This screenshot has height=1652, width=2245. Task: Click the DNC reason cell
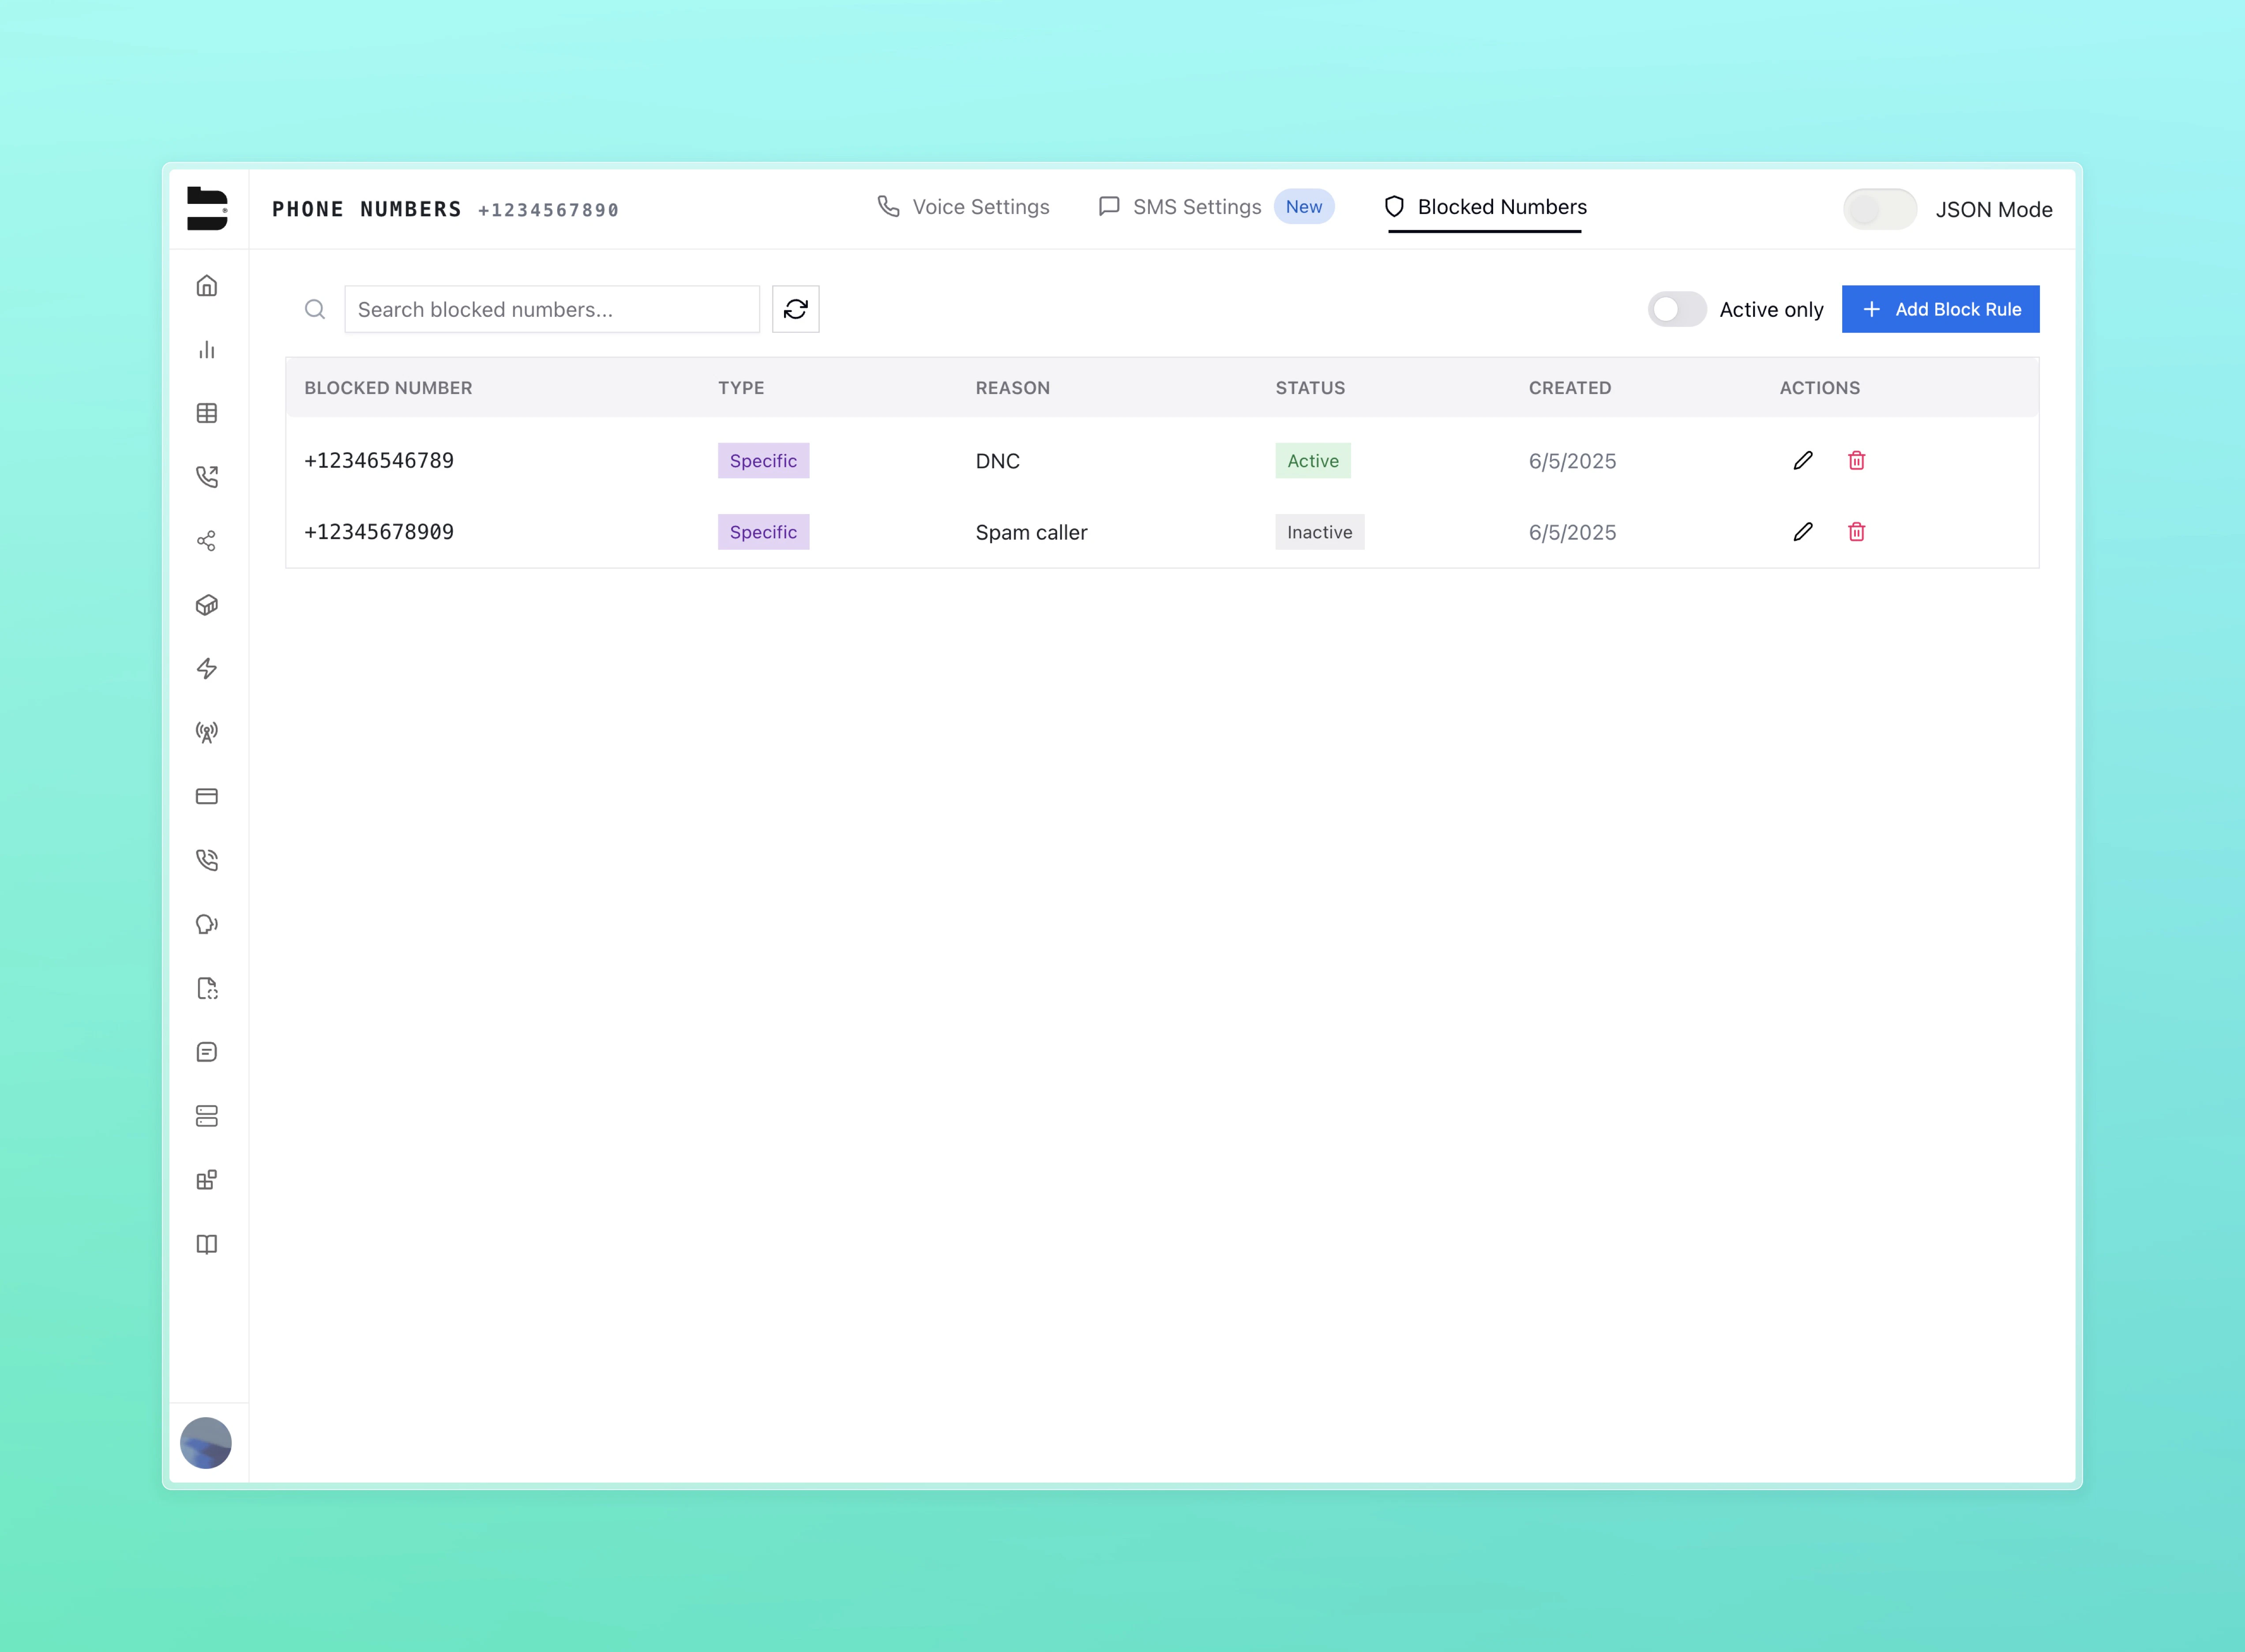(998, 461)
